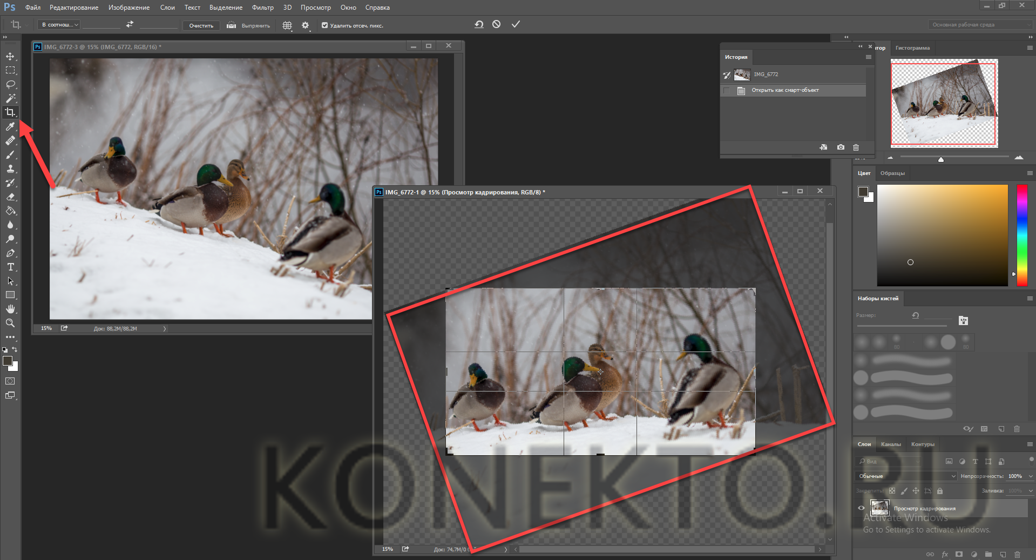Open the crop ratio preset dropdown
Viewport: 1036px width, 560px height.
click(59, 25)
